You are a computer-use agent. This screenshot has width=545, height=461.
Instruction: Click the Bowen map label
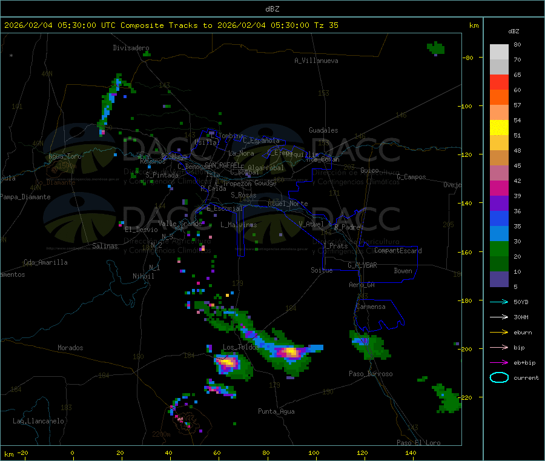click(403, 271)
